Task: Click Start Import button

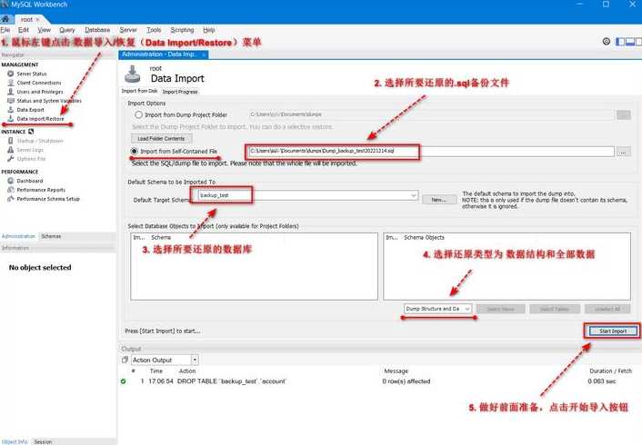Action: click(613, 331)
